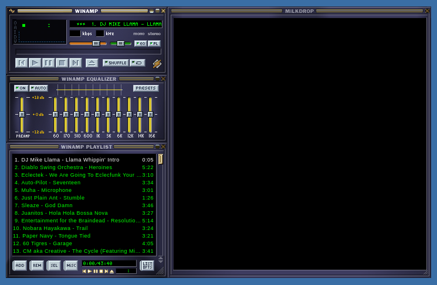Stop playback with the main Stop button

coord(62,63)
